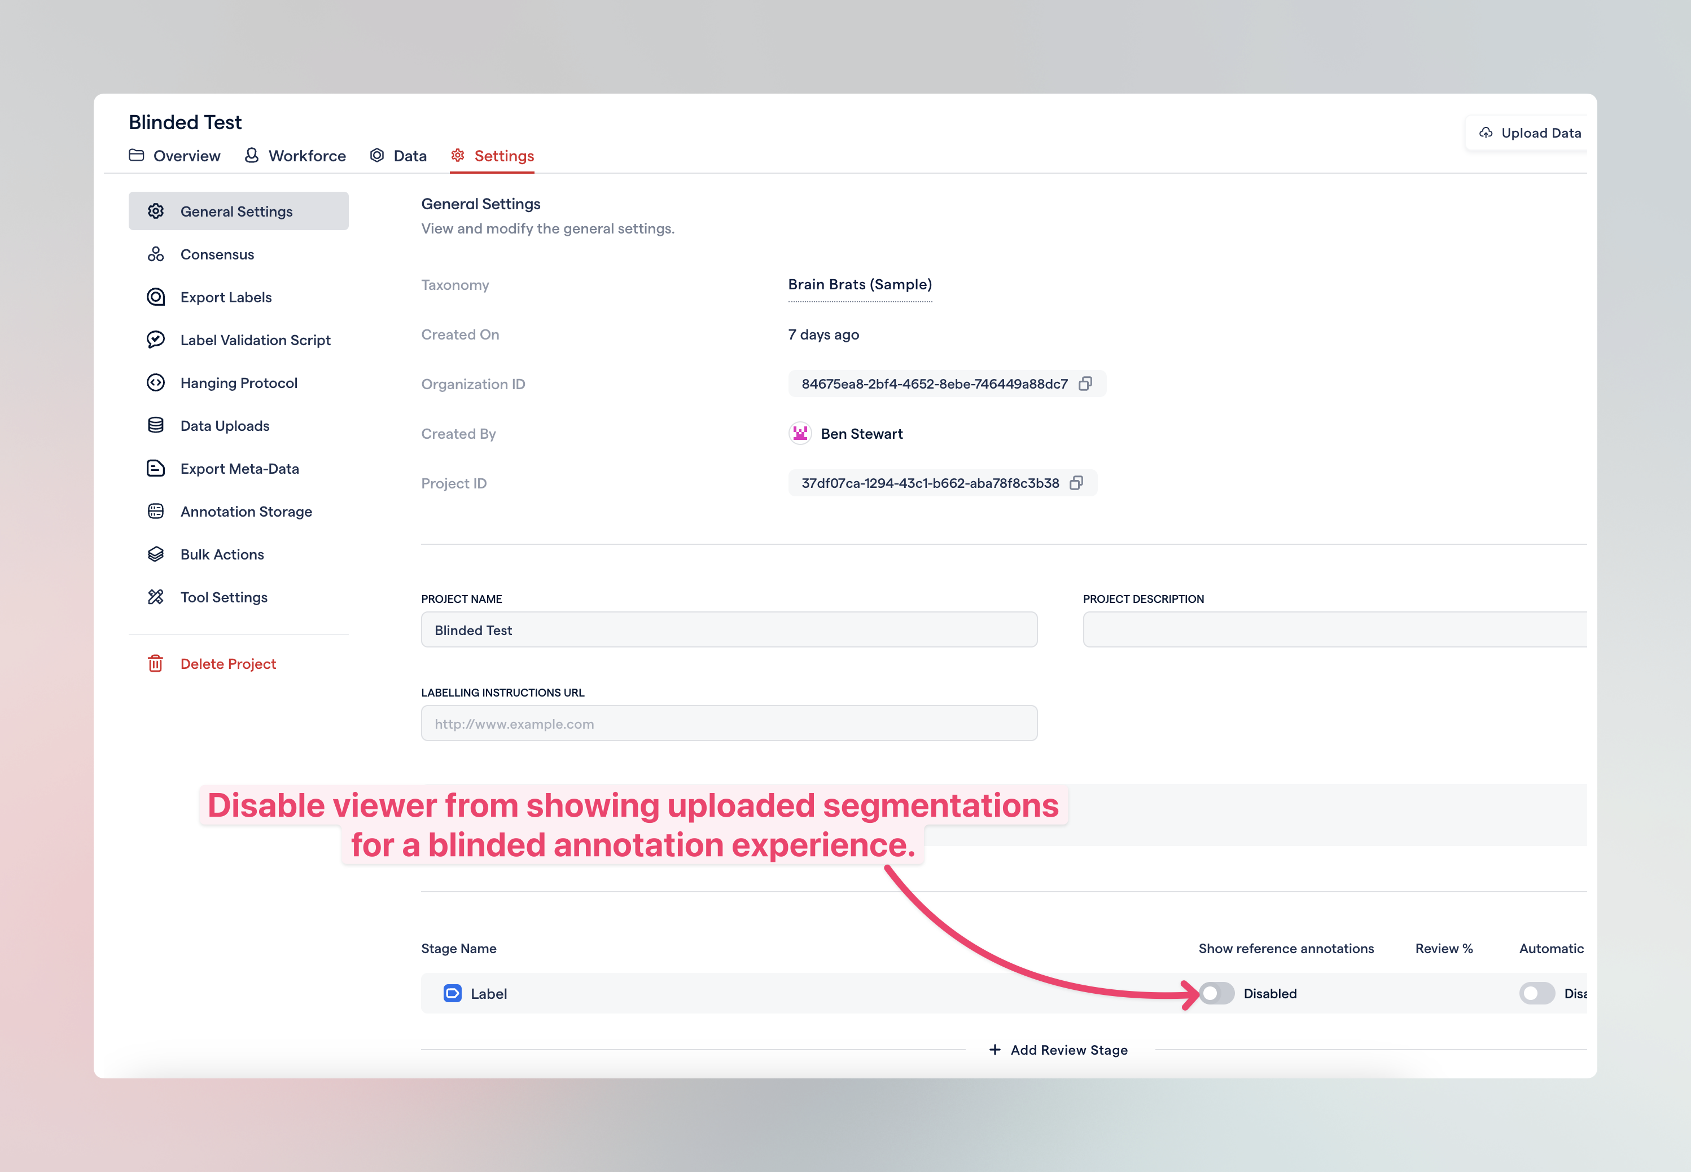Viewport: 1691px width, 1172px height.
Task: Click the Project ID value 37df07ca-1294-43c1-b662-aba78f8c3b38
Action: coord(930,483)
